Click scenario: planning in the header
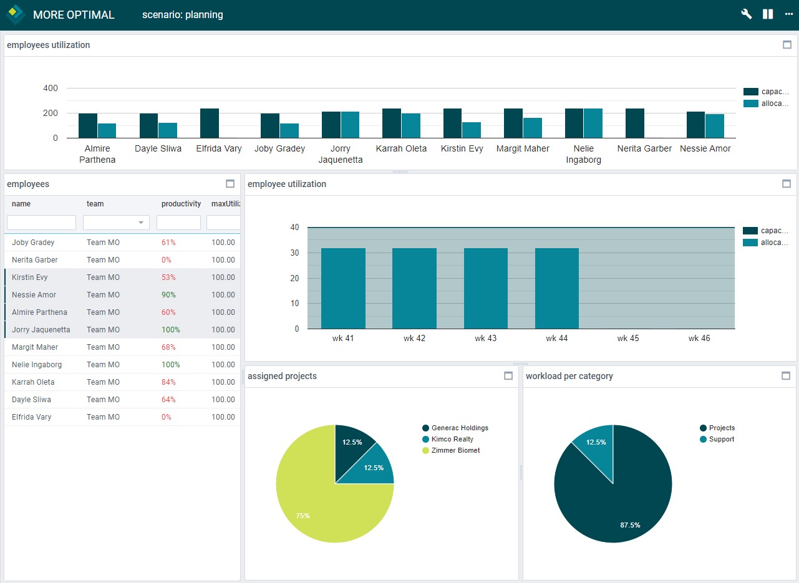 click(x=183, y=14)
